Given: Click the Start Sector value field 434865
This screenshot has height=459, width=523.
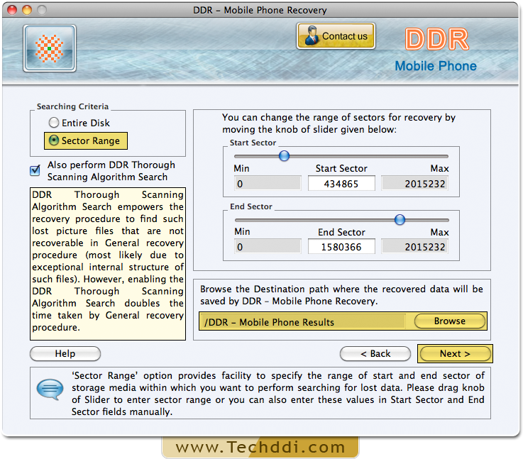Looking at the screenshot, I should coord(341,184).
